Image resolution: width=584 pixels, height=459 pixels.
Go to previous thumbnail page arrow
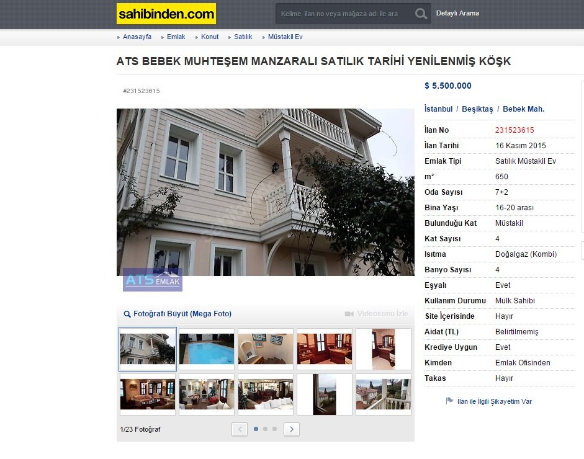240,429
